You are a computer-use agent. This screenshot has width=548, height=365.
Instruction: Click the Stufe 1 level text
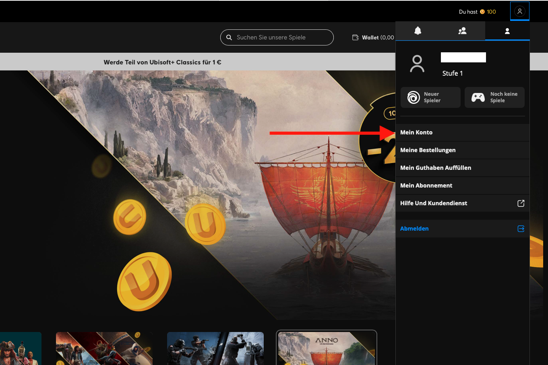coord(453,73)
